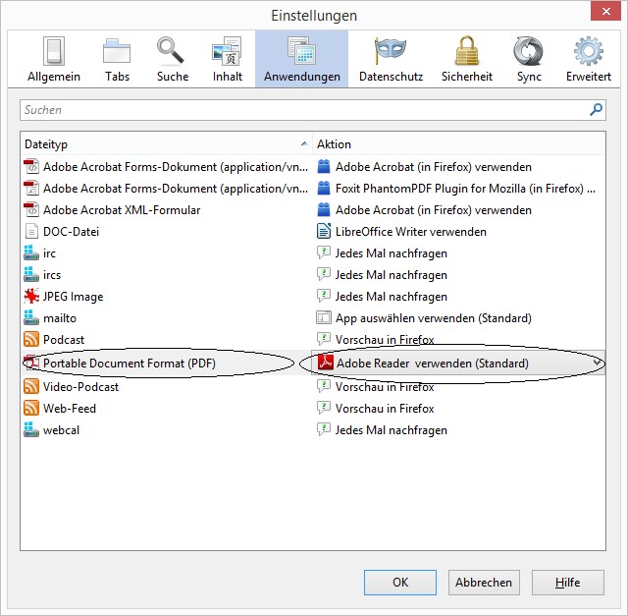This screenshot has height=616, width=628.
Task: Select the Podcast file type
Action: pos(166,340)
